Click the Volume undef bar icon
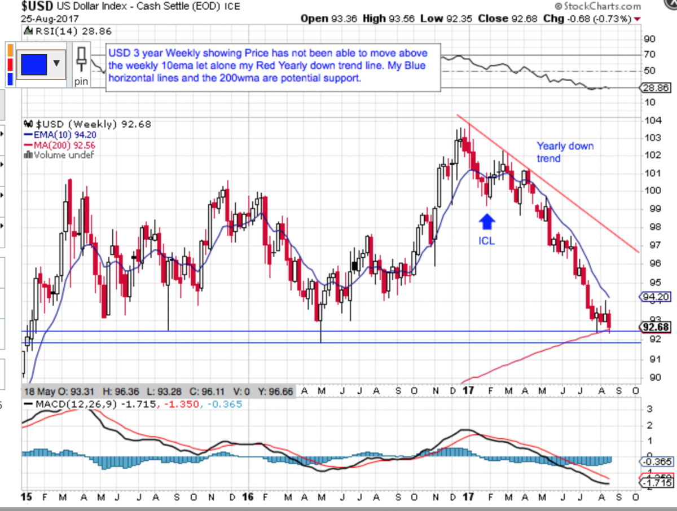The height and width of the screenshot is (511, 677). pyautogui.click(x=28, y=155)
